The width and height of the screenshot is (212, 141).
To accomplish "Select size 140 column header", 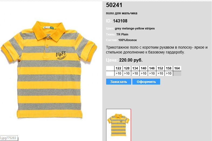I will pyautogui.click(x=144, y=68).
